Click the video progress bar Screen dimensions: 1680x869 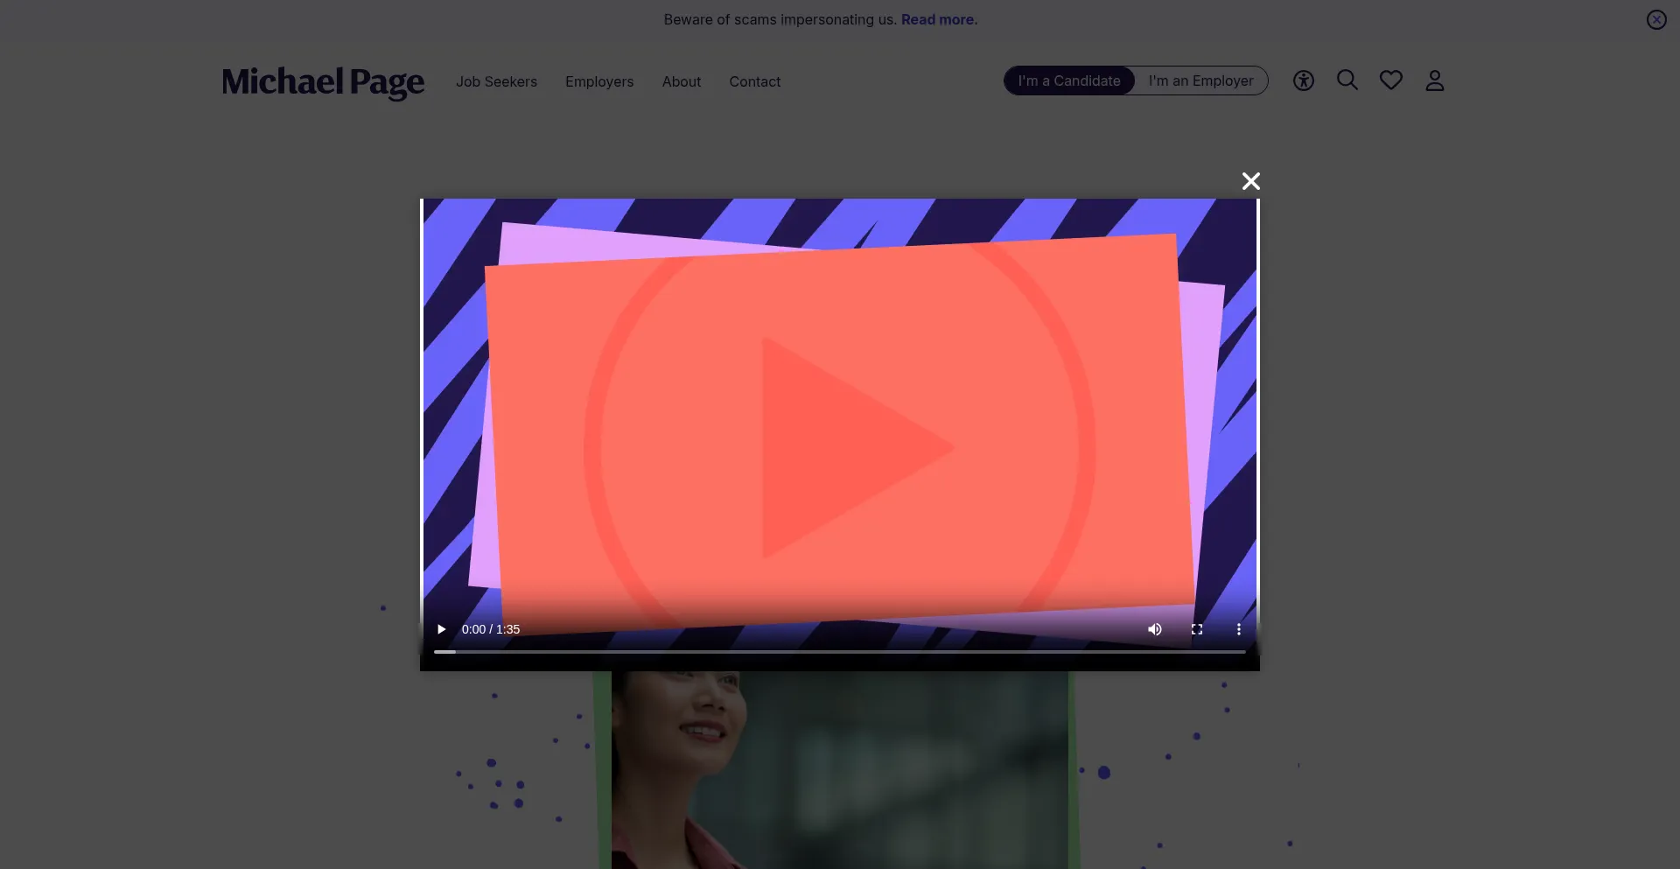(x=840, y=652)
